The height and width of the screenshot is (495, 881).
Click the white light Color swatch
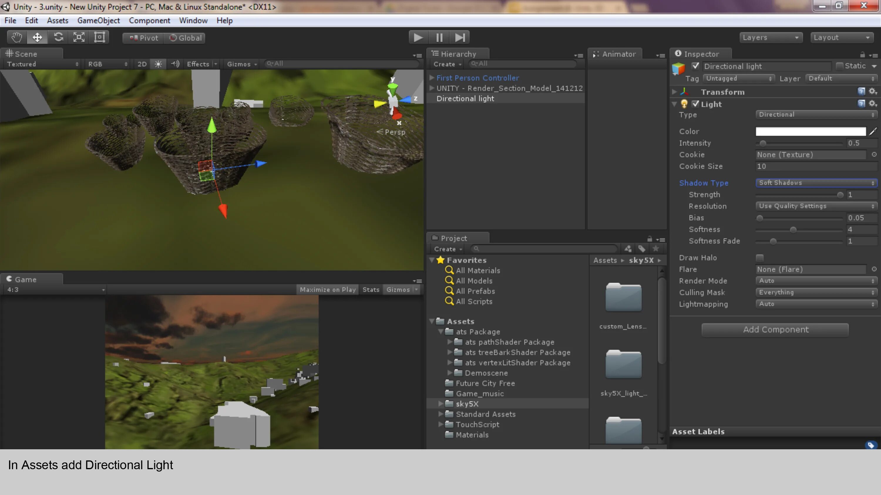pyautogui.click(x=811, y=132)
